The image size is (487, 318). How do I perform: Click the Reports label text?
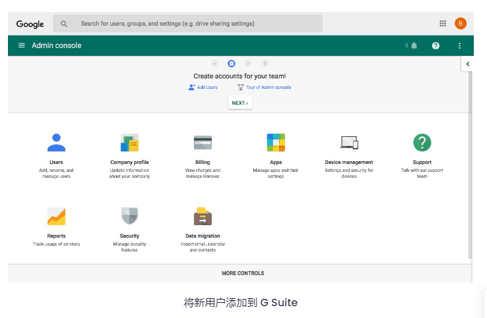pyautogui.click(x=56, y=236)
